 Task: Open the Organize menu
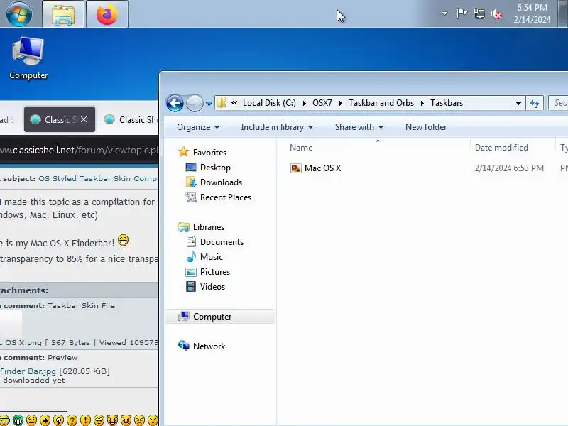pos(198,127)
